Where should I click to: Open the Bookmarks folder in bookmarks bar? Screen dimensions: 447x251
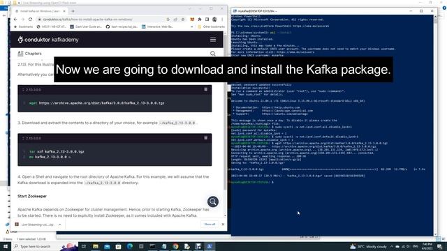pyautogui.click(x=24, y=26)
